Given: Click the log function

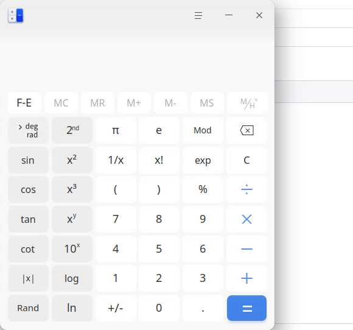Looking at the screenshot, I should click(x=72, y=278).
